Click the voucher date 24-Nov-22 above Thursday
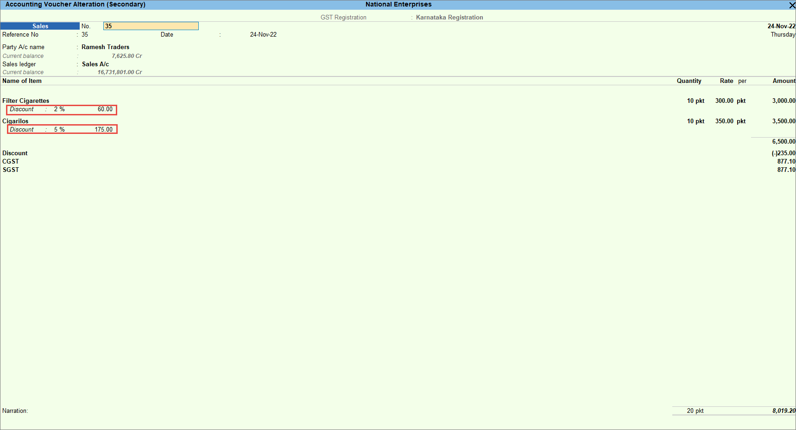Screen dimensions: 796x430 [781, 26]
